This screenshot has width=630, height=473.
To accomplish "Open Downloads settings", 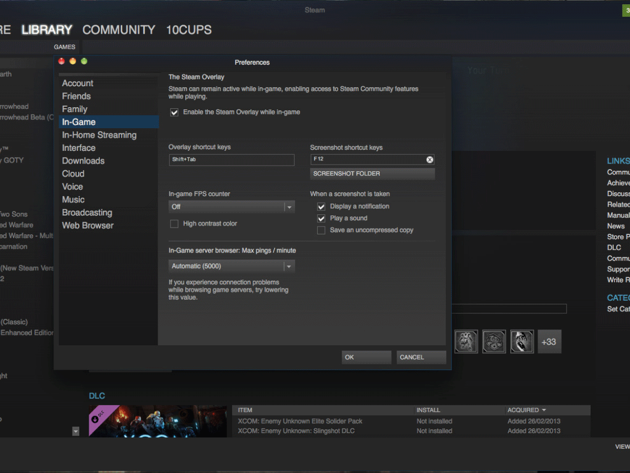I will pyautogui.click(x=83, y=161).
